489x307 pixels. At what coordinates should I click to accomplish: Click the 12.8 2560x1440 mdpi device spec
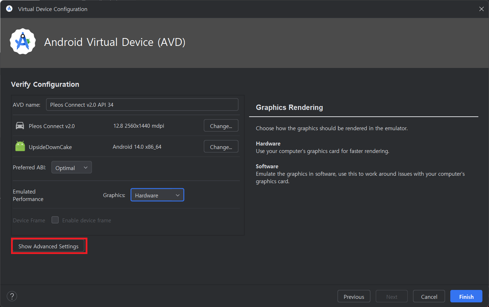tap(139, 126)
